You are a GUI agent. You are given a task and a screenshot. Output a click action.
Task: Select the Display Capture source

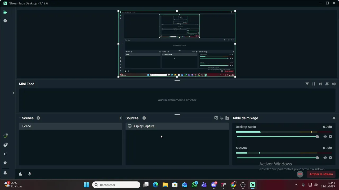click(x=177, y=126)
